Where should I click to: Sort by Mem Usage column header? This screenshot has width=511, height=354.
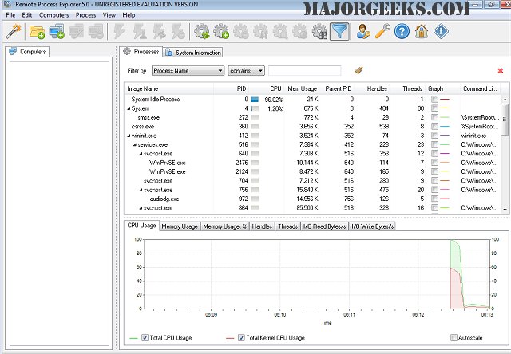coord(302,88)
